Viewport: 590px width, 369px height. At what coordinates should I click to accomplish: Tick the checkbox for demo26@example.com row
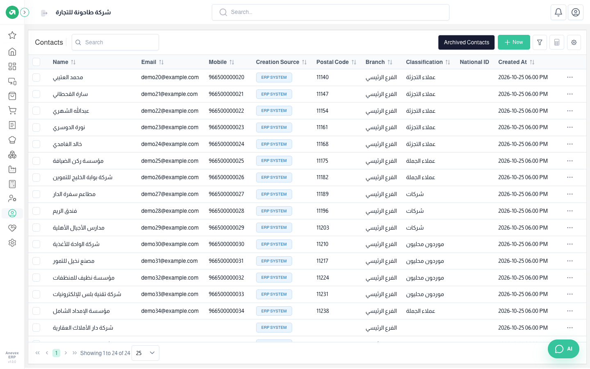click(x=36, y=178)
